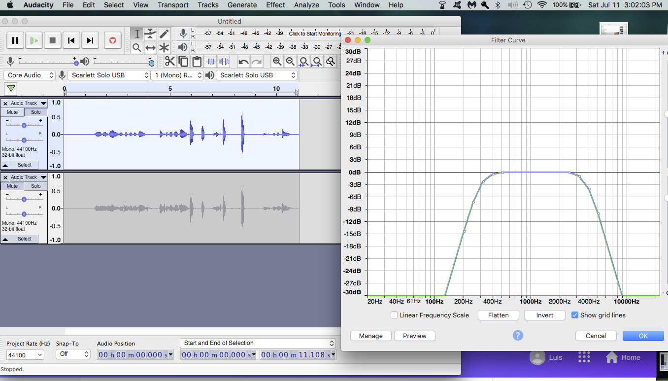Image resolution: width=668 pixels, height=381 pixels.
Task: Open first Audio Track name dropdown
Action: click(28, 104)
